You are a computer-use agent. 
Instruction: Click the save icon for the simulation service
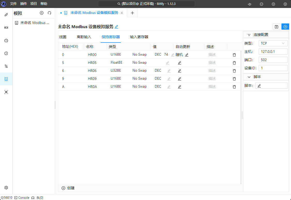pos(277,27)
